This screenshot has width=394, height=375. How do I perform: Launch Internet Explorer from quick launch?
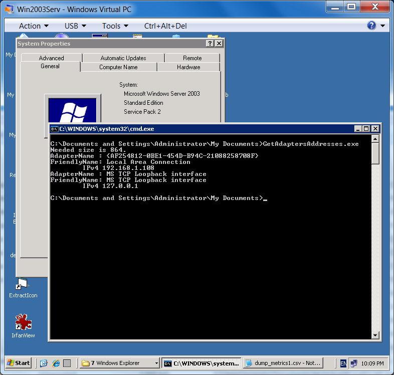pyautogui.click(x=56, y=363)
